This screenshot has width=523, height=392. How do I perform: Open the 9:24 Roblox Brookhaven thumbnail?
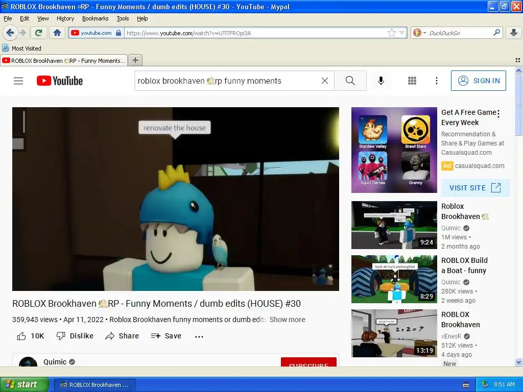click(x=394, y=225)
